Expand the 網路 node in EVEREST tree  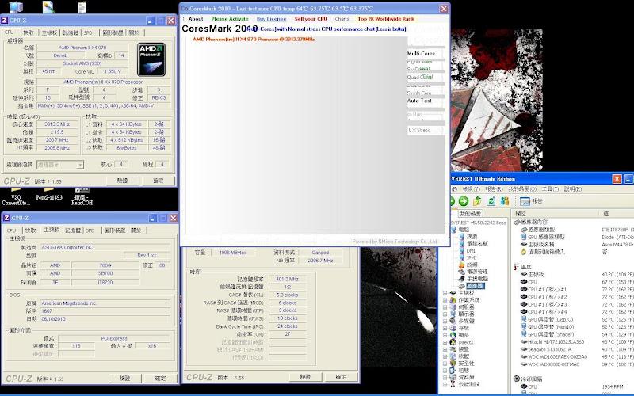click(x=445, y=335)
